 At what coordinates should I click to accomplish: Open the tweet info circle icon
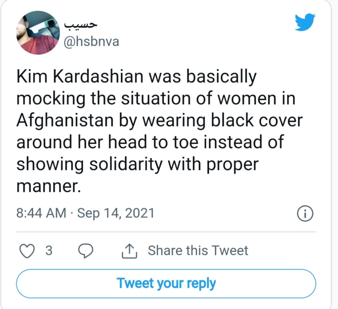point(305,214)
